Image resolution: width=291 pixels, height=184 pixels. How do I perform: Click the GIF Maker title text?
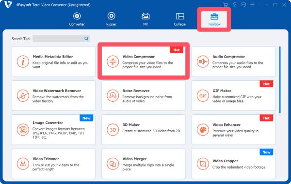(222, 91)
